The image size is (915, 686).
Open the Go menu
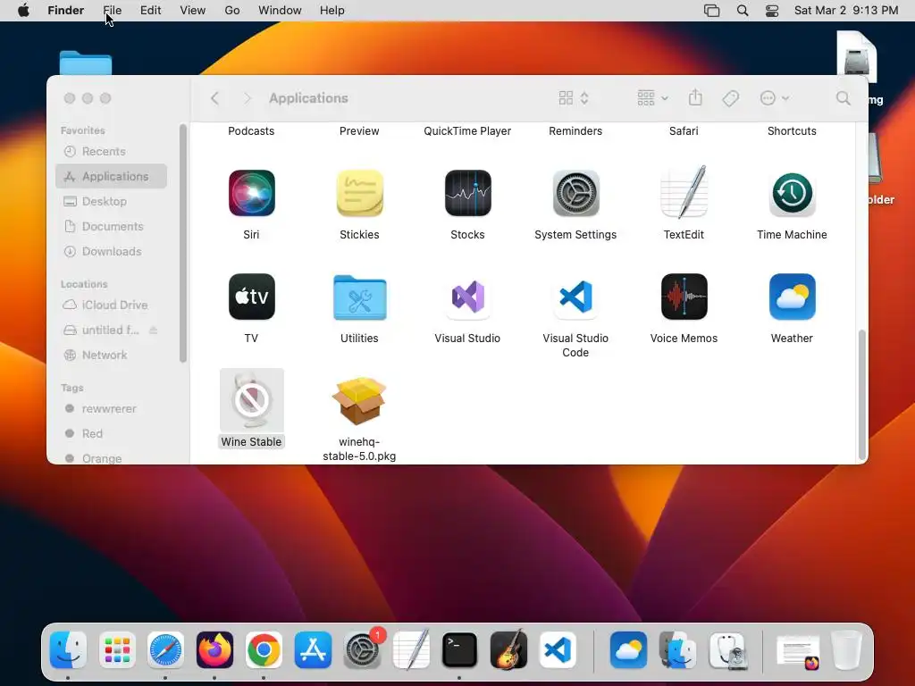tap(232, 11)
